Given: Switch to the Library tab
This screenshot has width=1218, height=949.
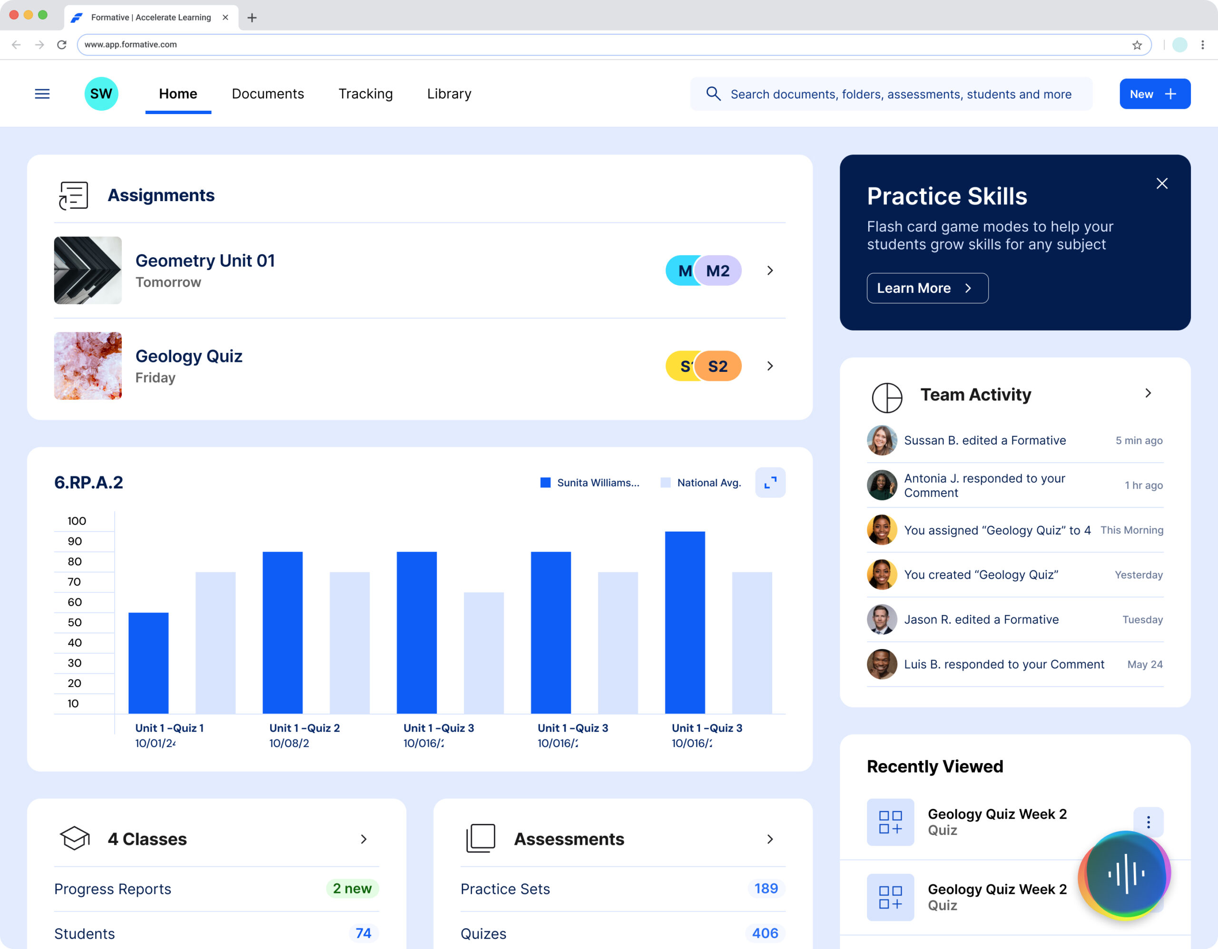Looking at the screenshot, I should tap(448, 94).
